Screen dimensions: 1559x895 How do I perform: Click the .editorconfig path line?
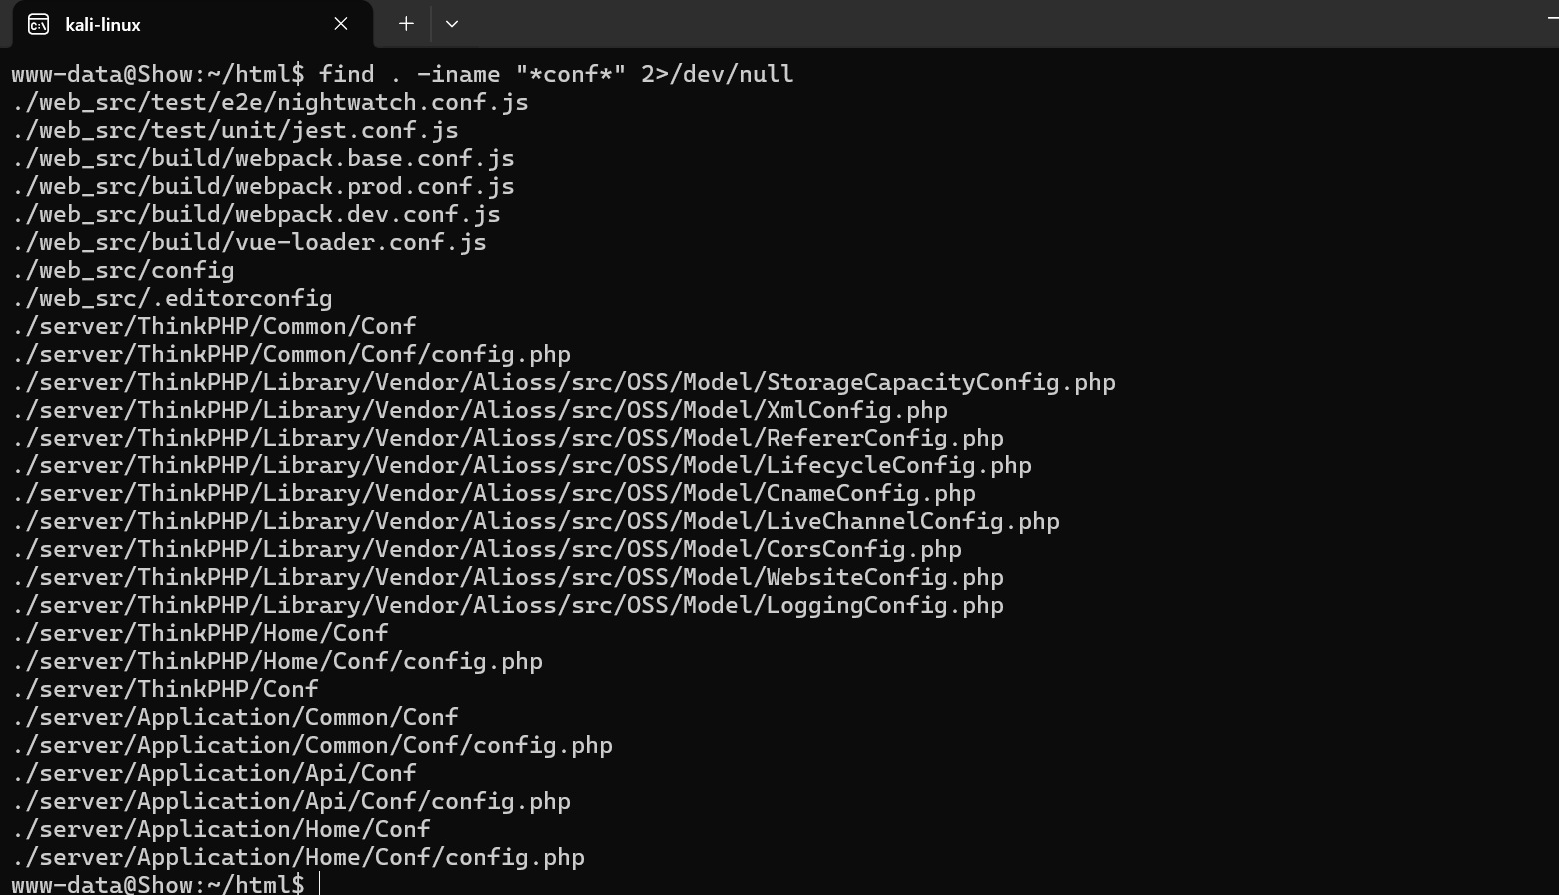[172, 298]
